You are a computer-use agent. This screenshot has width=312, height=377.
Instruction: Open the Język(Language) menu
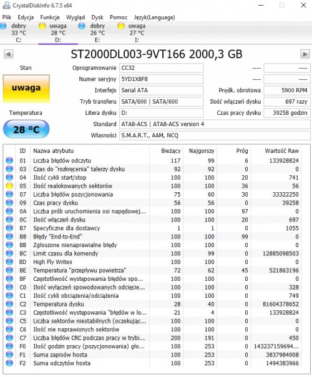pos(154,17)
